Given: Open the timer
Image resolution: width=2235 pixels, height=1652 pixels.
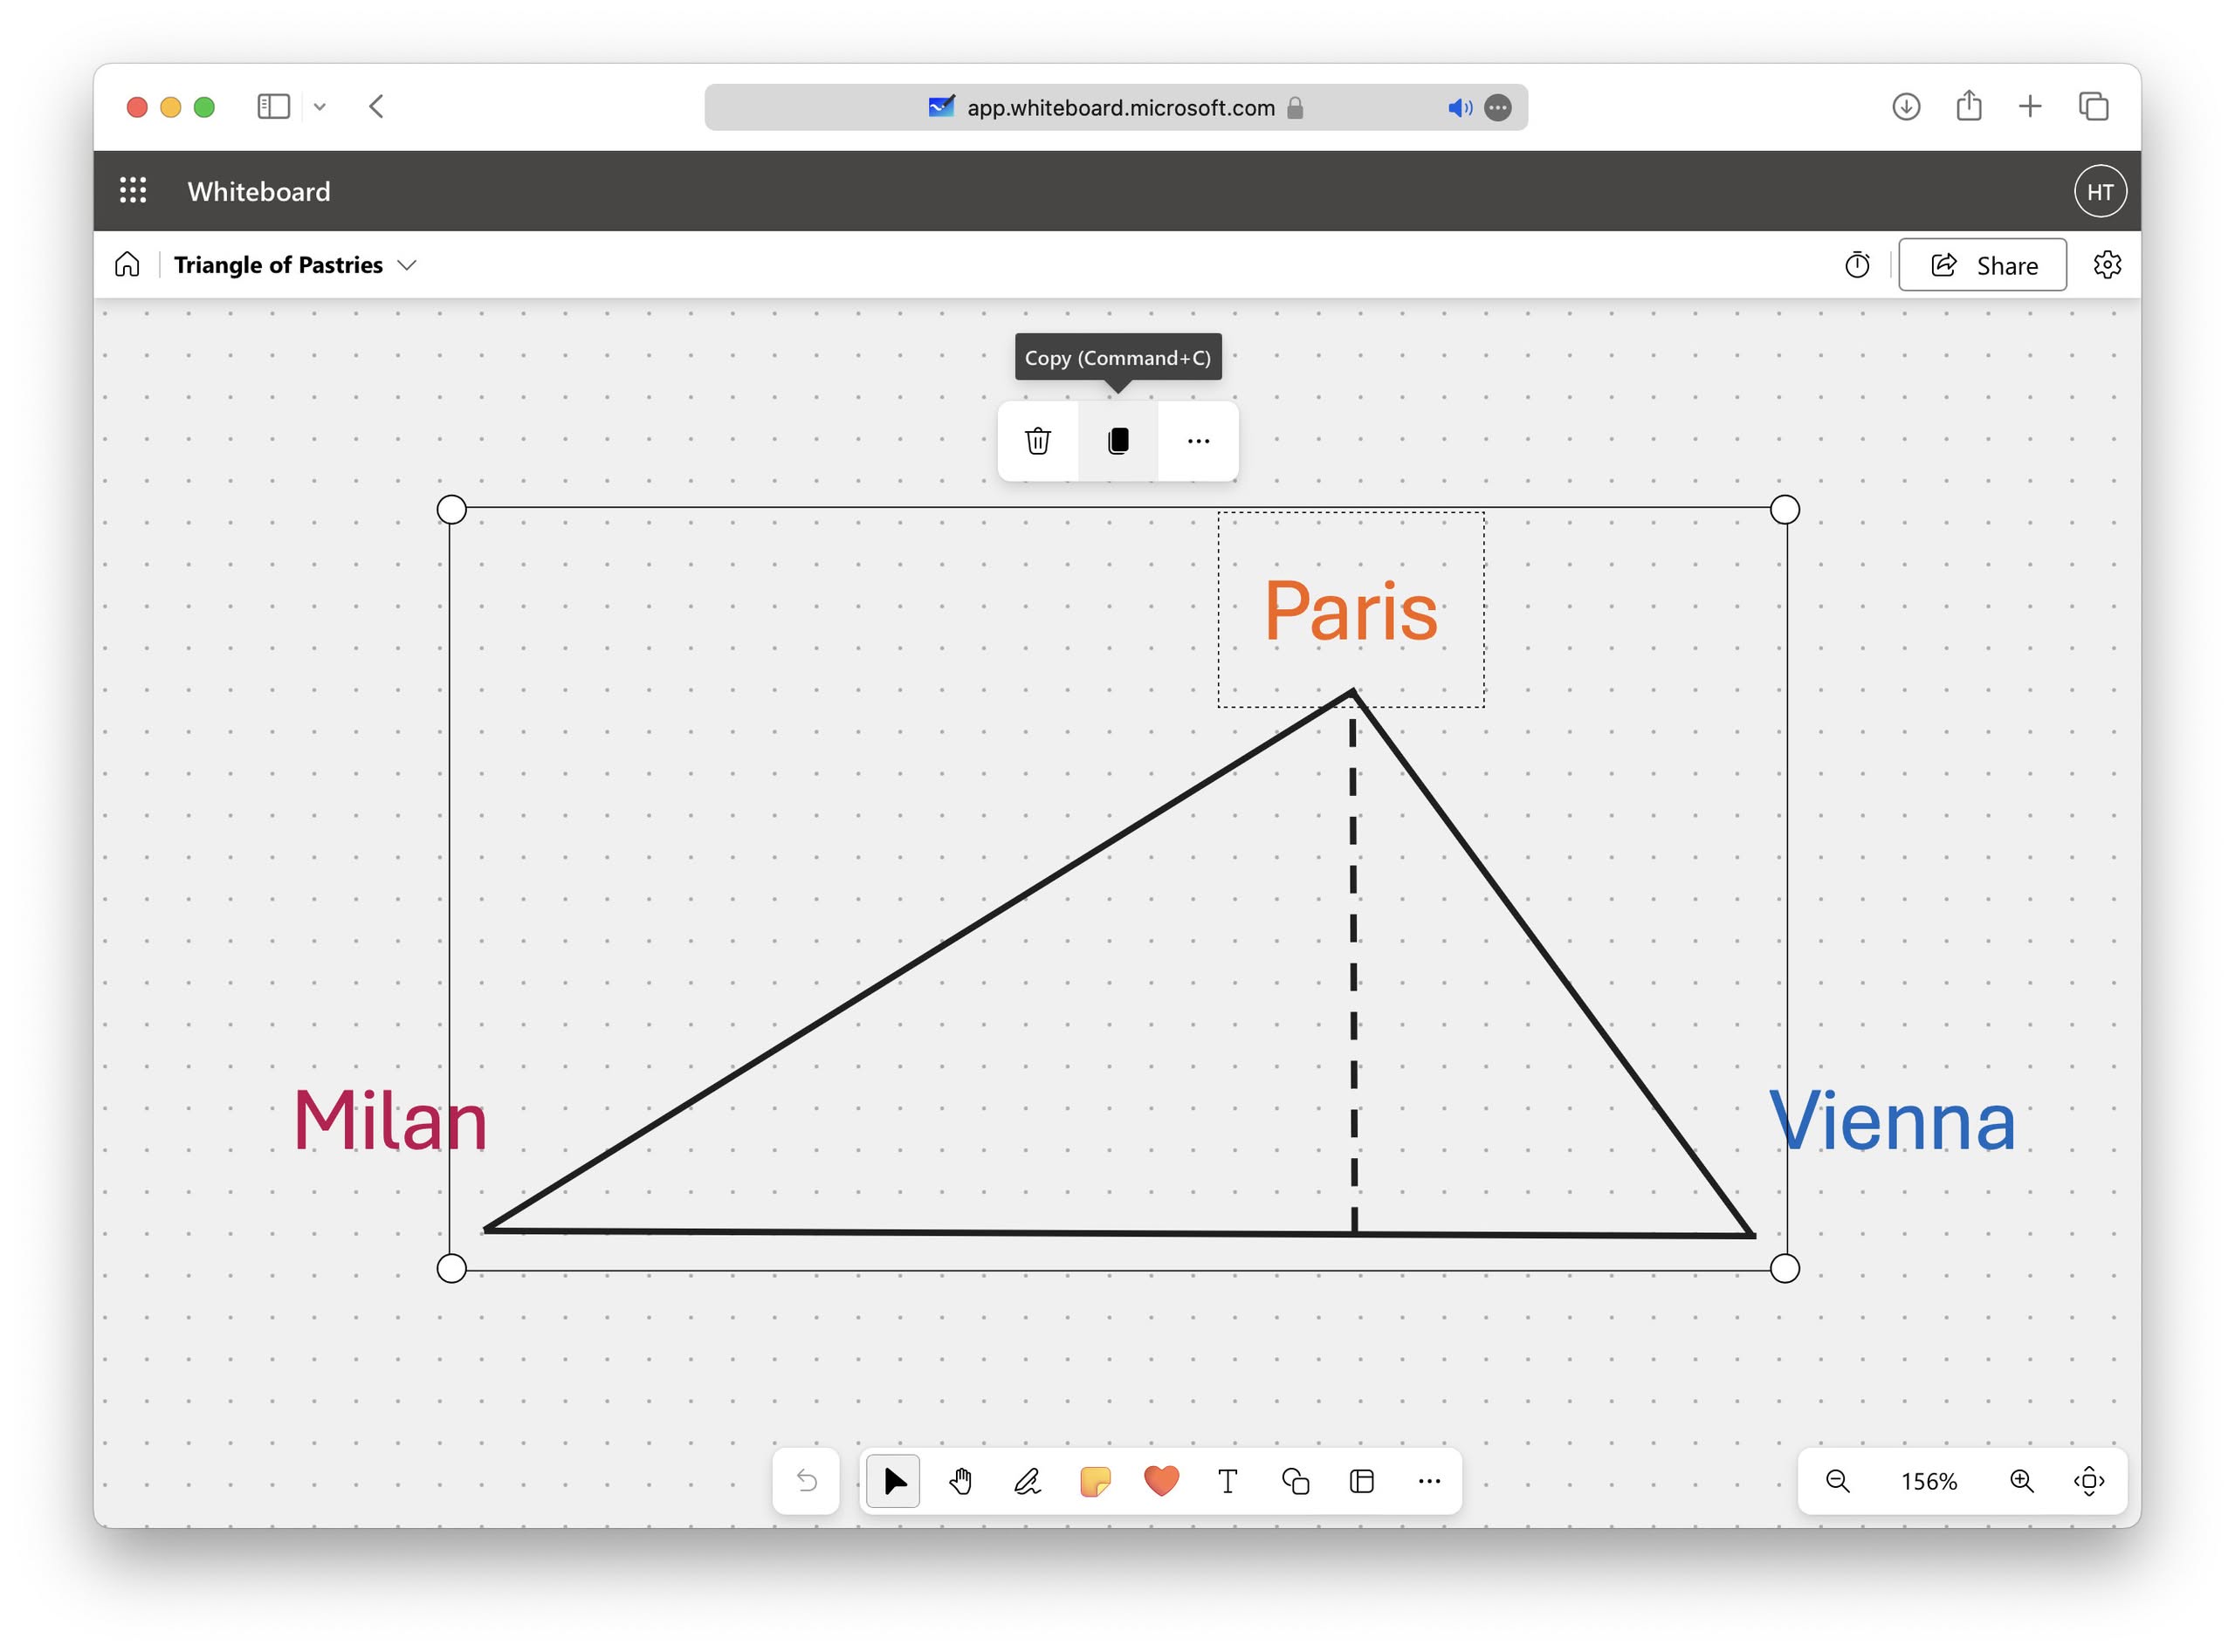Looking at the screenshot, I should coord(1857,265).
